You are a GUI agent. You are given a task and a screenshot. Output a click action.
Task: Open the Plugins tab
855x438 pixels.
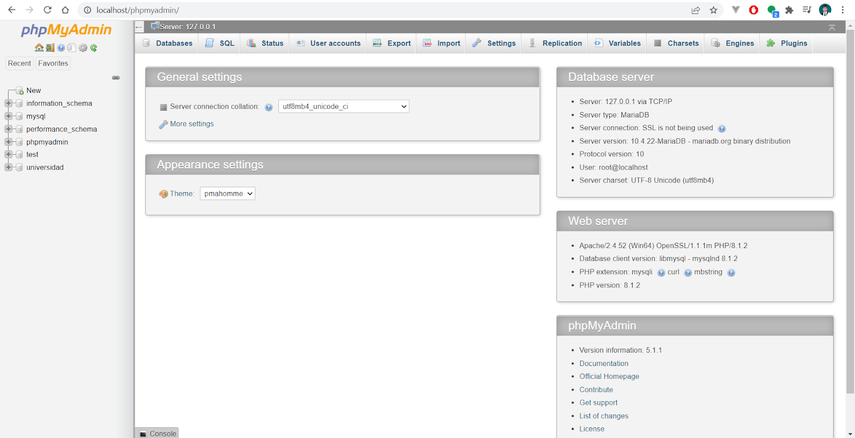[787, 43]
